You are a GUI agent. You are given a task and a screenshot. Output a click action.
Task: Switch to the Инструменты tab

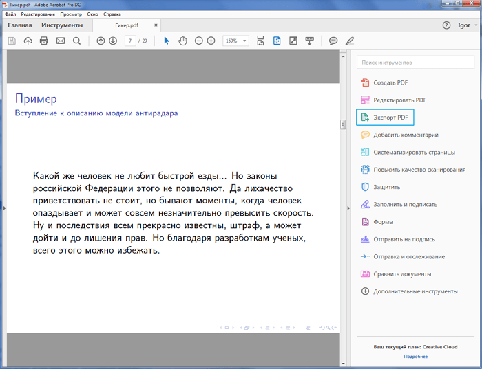[62, 25]
